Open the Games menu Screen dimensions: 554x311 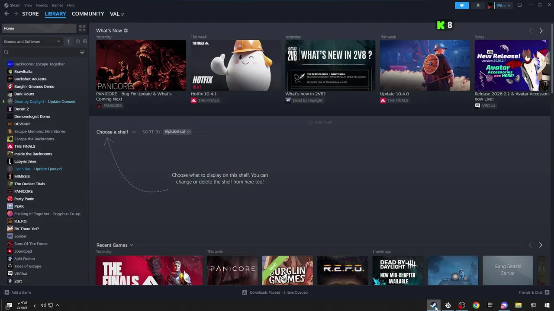pos(57,5)
